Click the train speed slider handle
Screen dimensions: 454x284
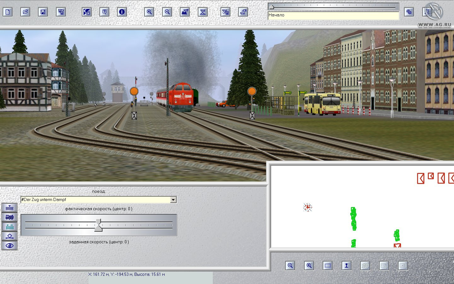[98, 225]
